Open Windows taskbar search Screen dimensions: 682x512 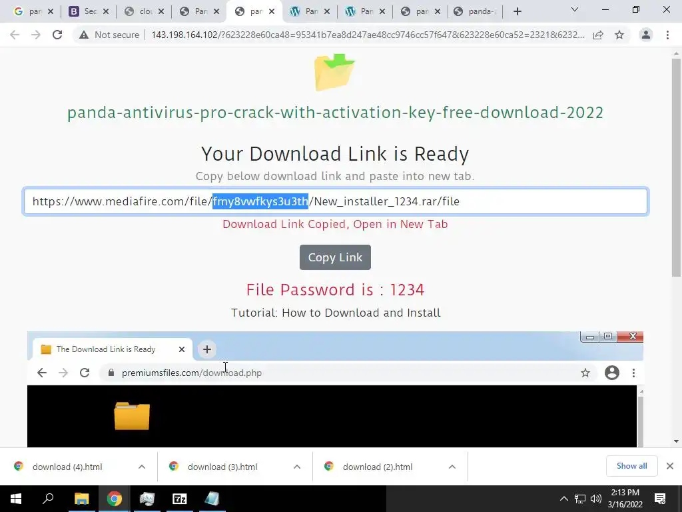48,499
